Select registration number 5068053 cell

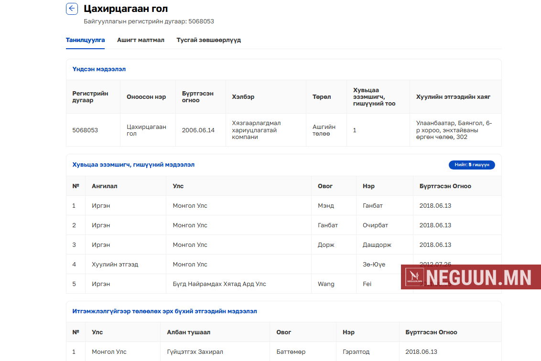tap(85, 130)
